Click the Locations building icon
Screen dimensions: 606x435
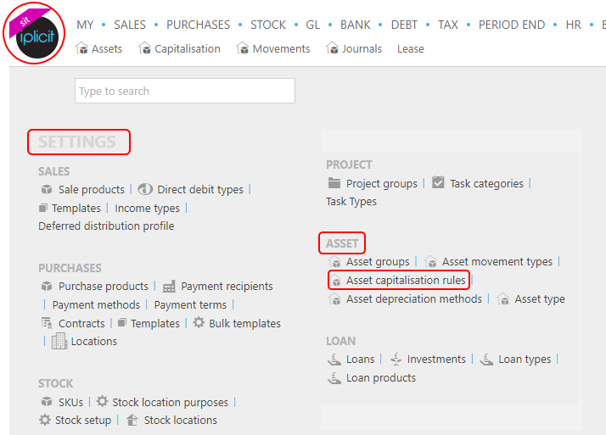tap(59, 341)
